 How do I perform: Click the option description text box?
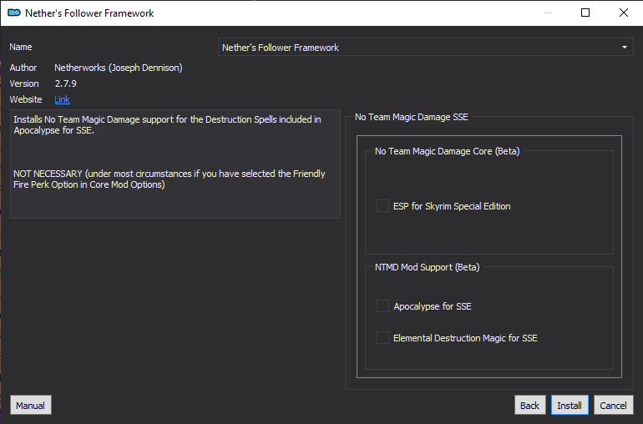click(x=175, y=164)
